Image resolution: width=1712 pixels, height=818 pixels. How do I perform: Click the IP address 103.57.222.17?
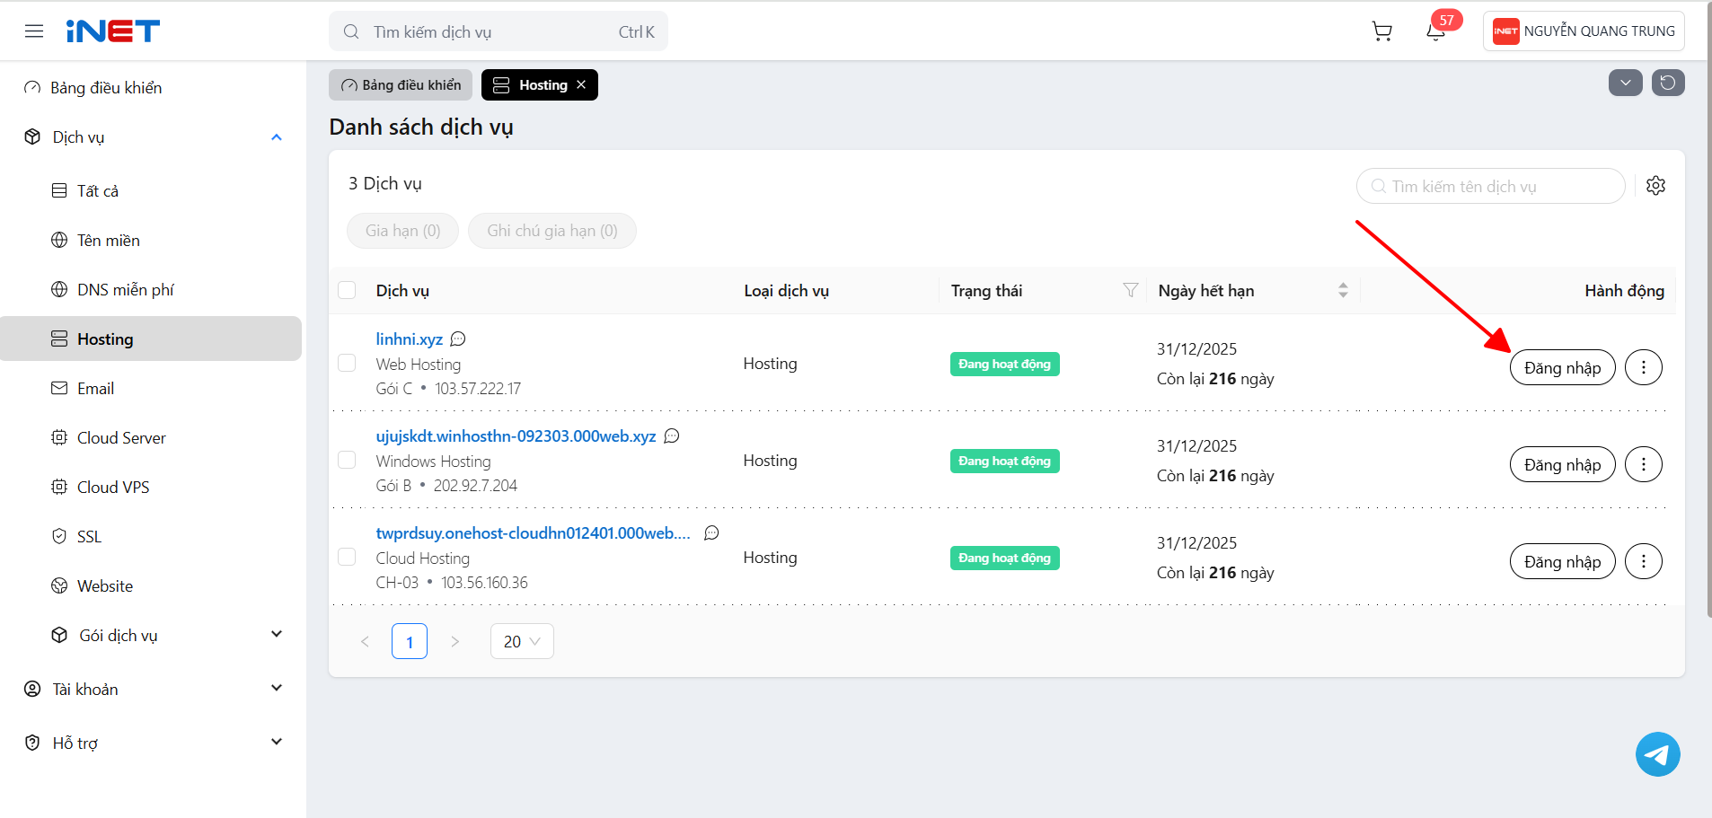478,389
